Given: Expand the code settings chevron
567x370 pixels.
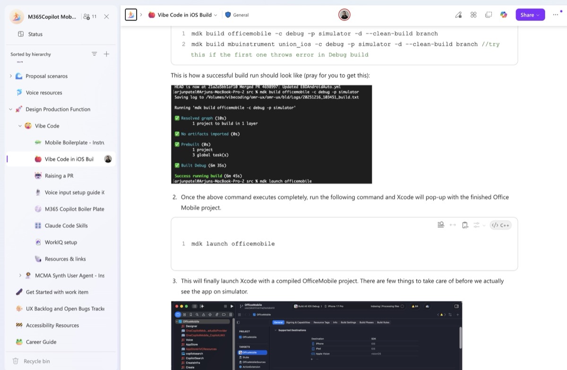Looking at the screenshot, I should [x=484, y=225].
